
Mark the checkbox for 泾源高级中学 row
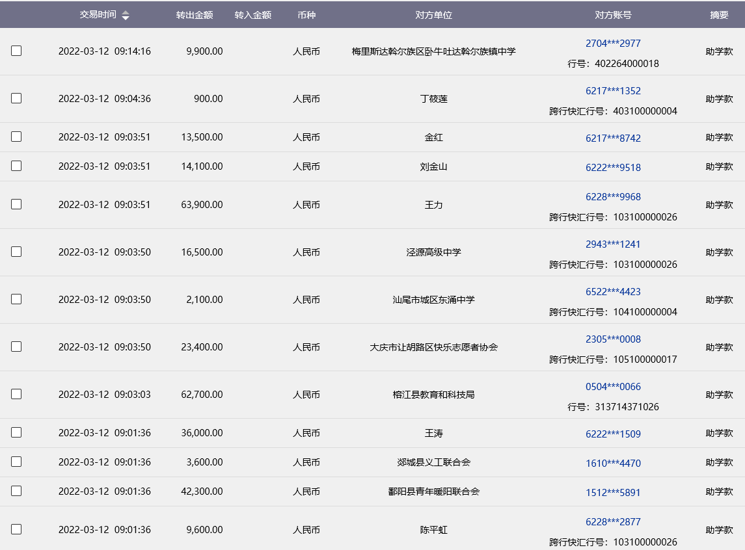16,252
